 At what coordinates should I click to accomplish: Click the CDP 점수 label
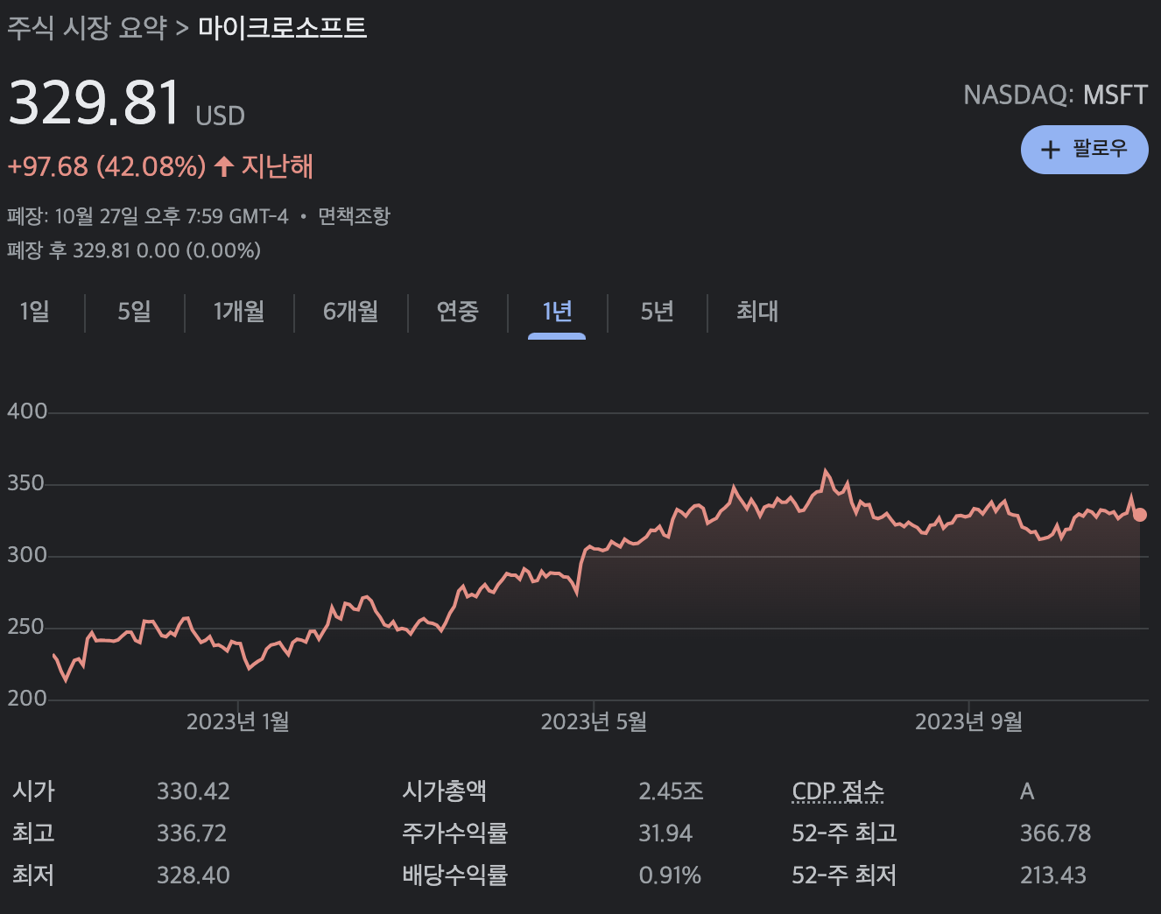click(838, 791)
